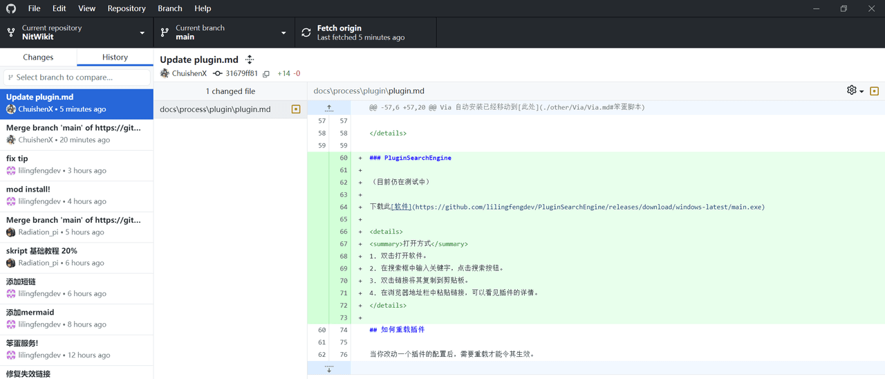Expand diff downward with the bottom arrow
885x379 pixels.
click(329, 369)
